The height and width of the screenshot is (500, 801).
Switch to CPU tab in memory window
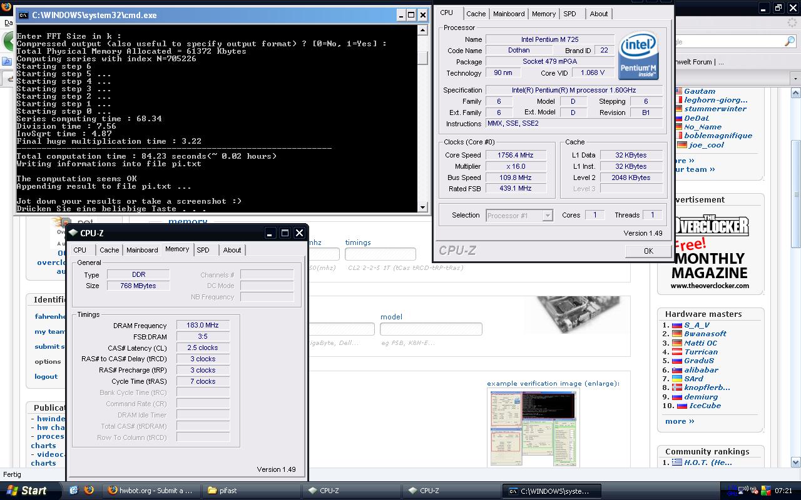point(80,250)
